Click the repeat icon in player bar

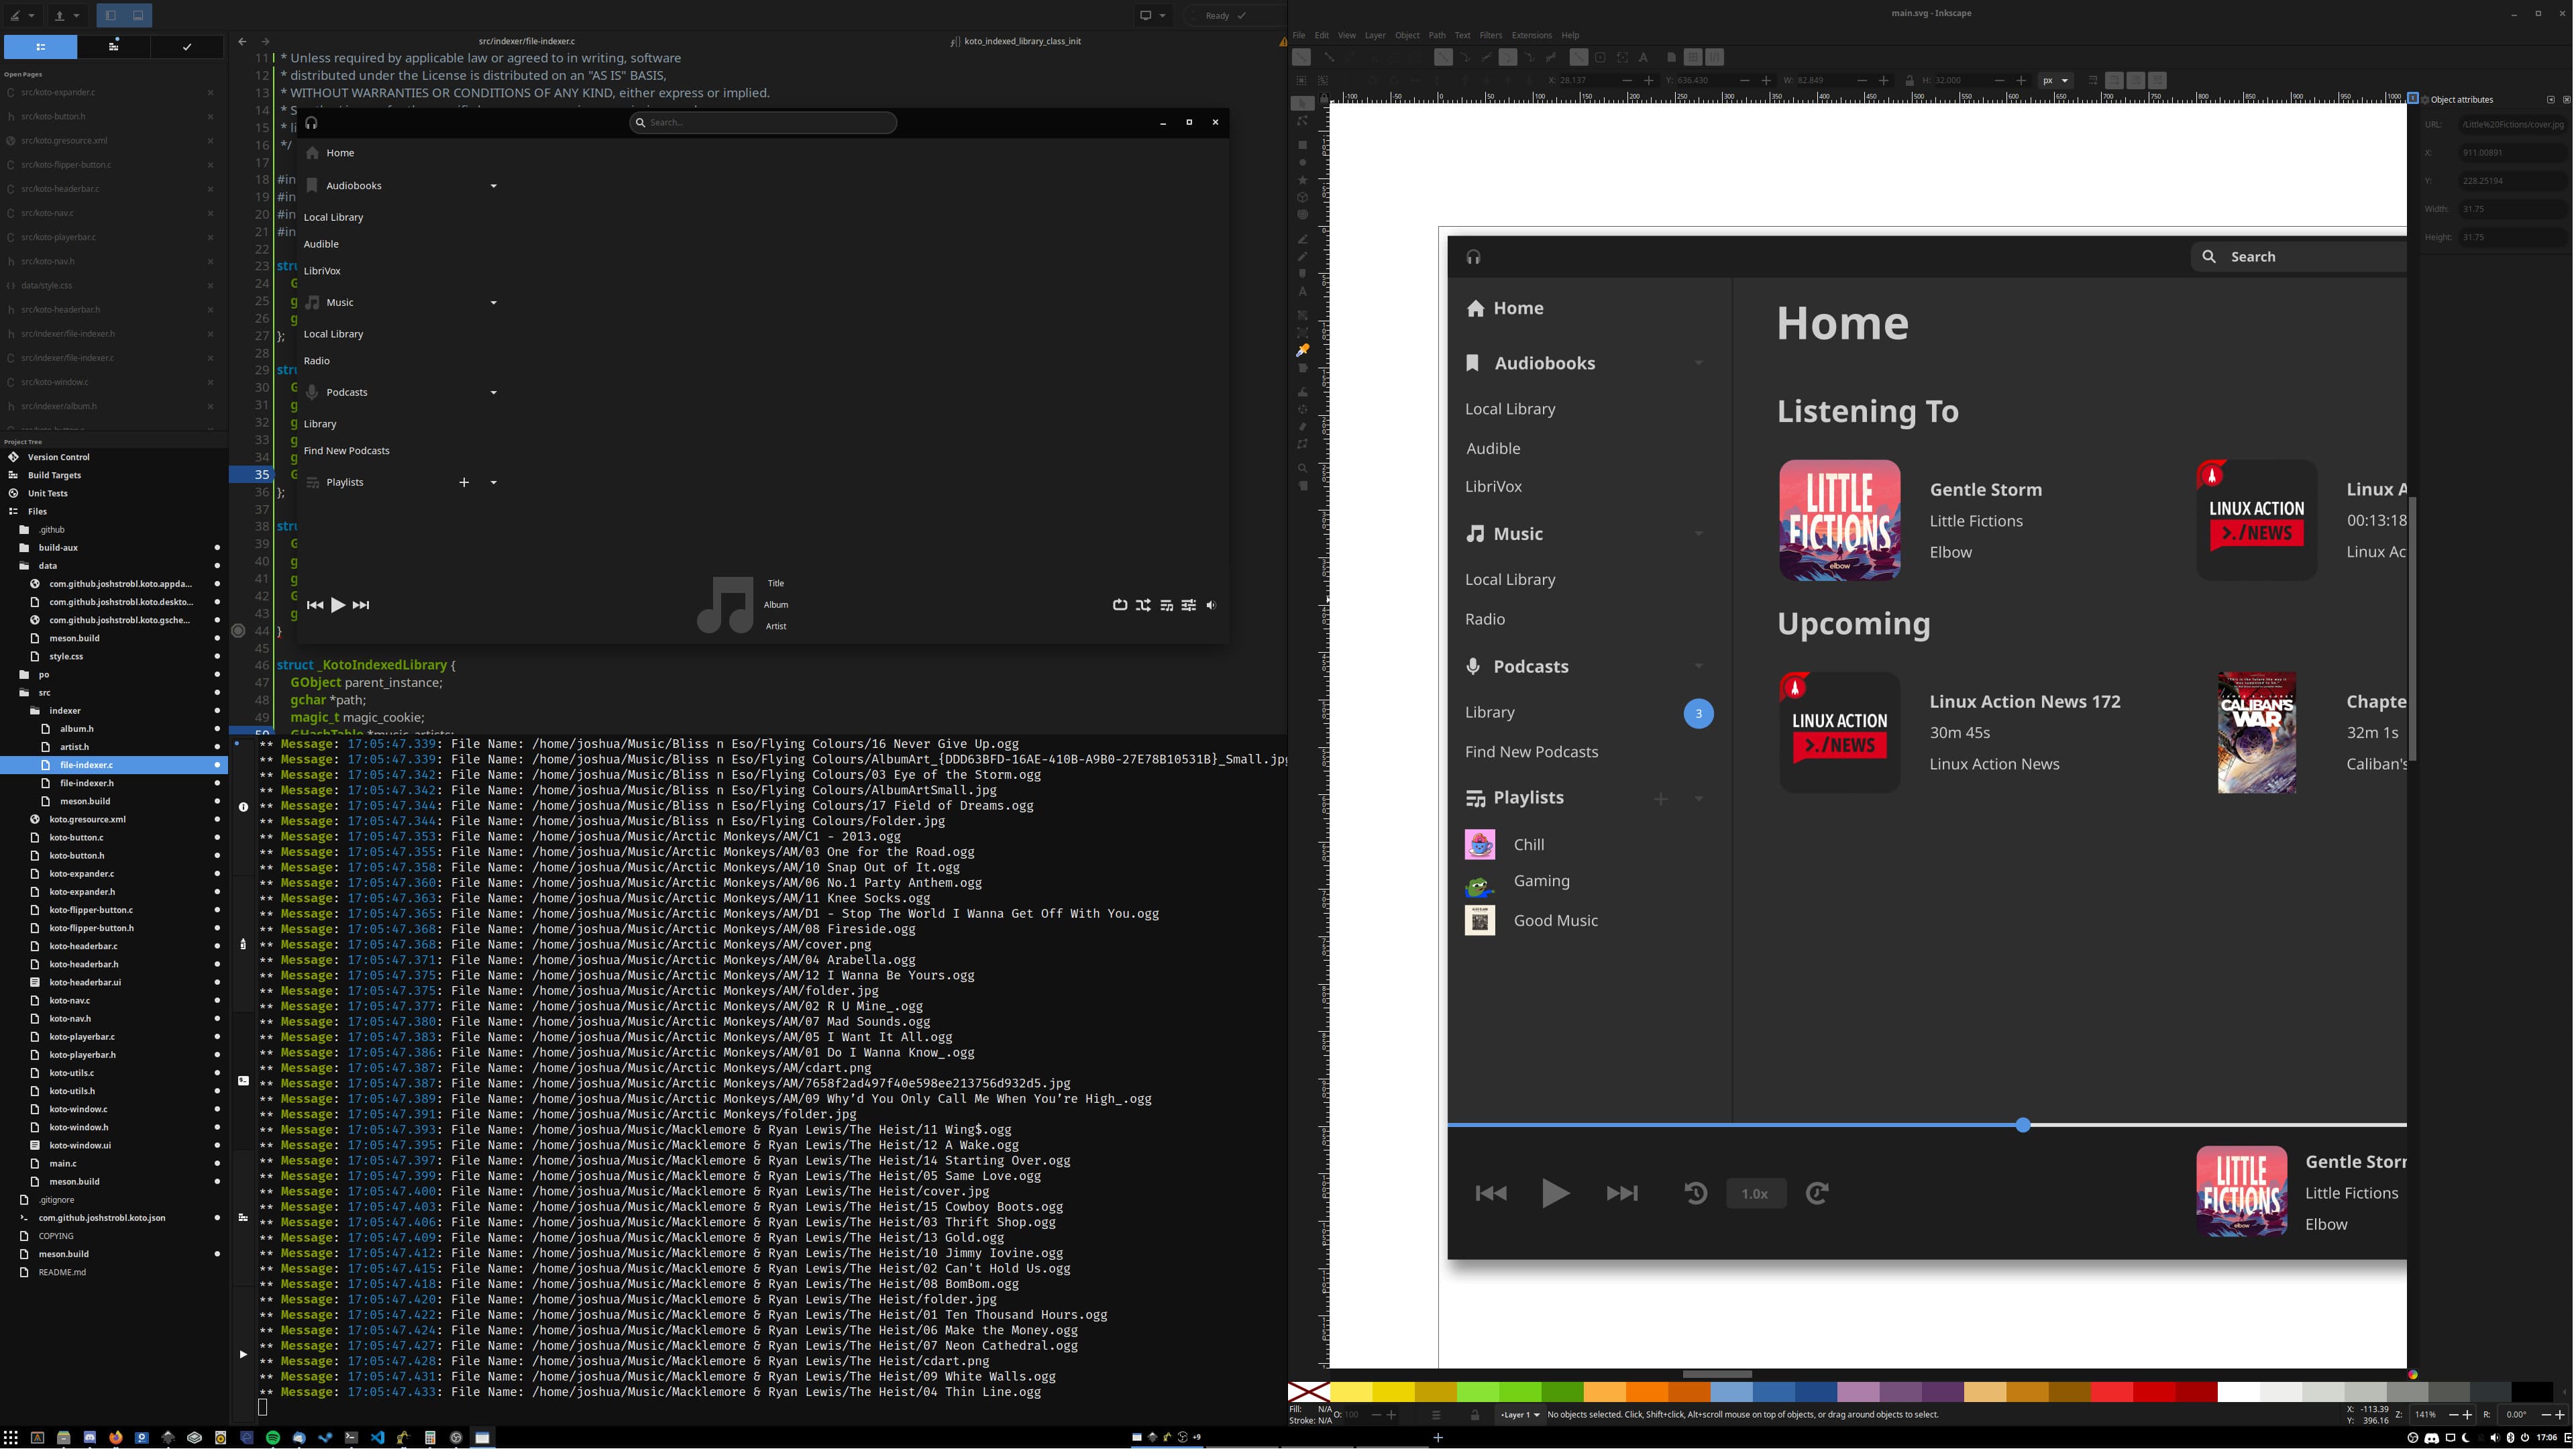pos(1120,605)
